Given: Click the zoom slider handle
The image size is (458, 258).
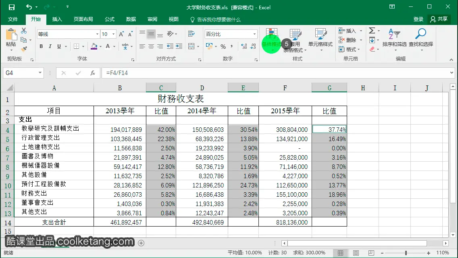Looking at the screenshot, I should coord(406,253).
